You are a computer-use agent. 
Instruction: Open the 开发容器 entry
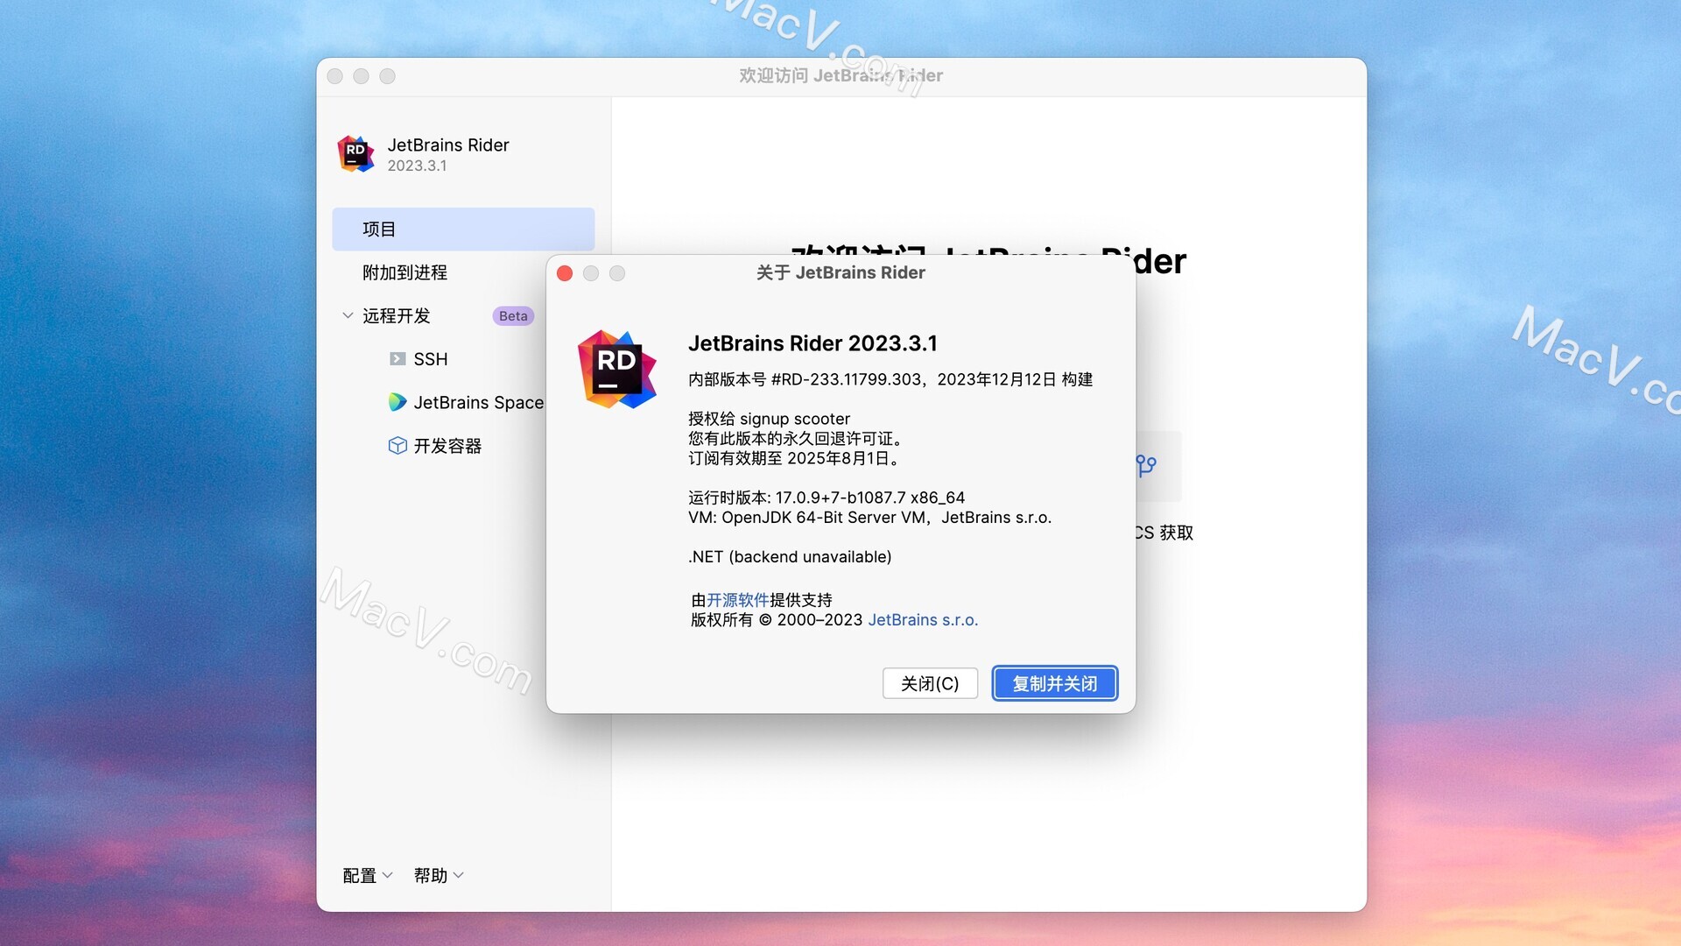[447, 446]
